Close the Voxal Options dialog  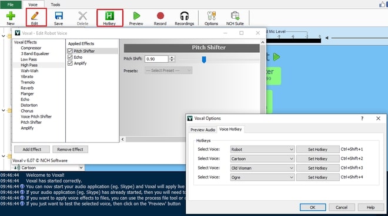click(x=378, y=119)
